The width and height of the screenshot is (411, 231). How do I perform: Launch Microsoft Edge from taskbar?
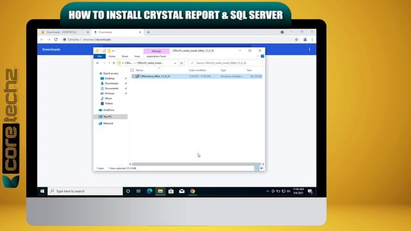pos(150,191)
